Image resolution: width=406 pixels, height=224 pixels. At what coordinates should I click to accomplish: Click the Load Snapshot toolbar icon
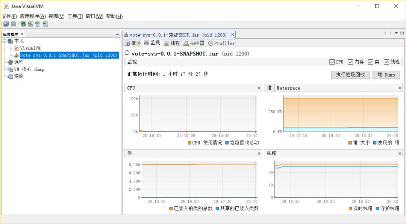coord(6,24)
